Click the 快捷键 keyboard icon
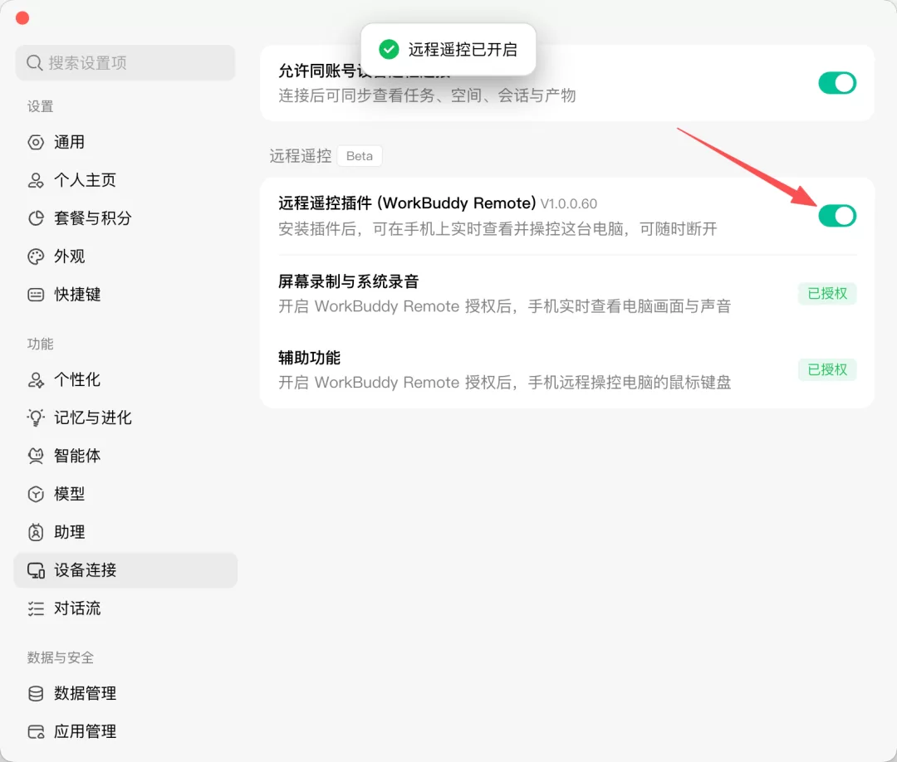The height and width of the screenshot is (762, 897). coord(36,295)
